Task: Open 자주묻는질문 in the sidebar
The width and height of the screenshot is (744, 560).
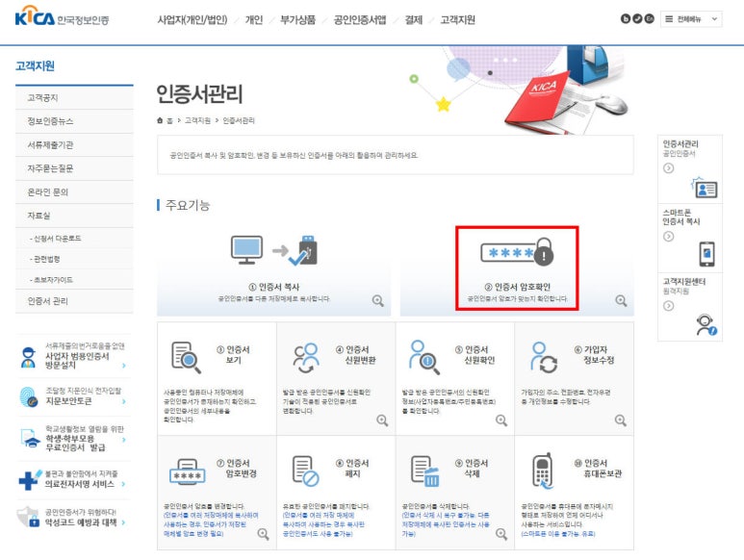Action: (x=50, y=168)
